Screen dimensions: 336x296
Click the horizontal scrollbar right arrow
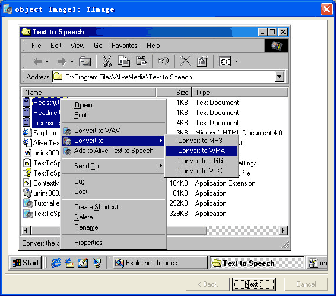pos(283,231)
